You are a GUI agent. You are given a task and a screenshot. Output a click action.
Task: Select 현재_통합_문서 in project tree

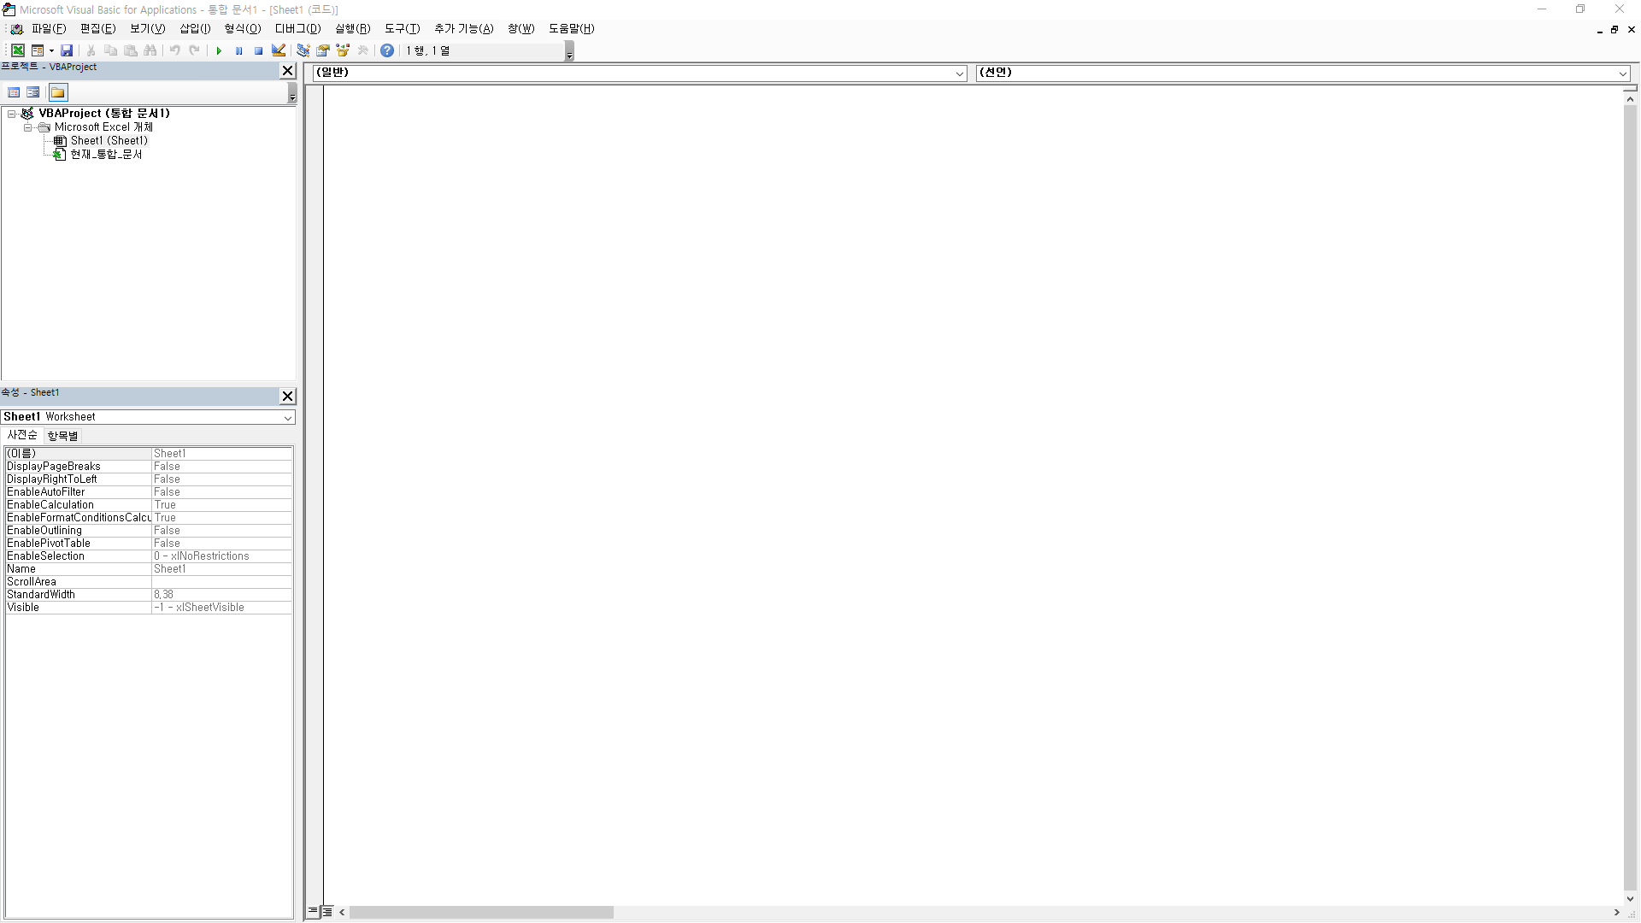[x=106, y=155]
